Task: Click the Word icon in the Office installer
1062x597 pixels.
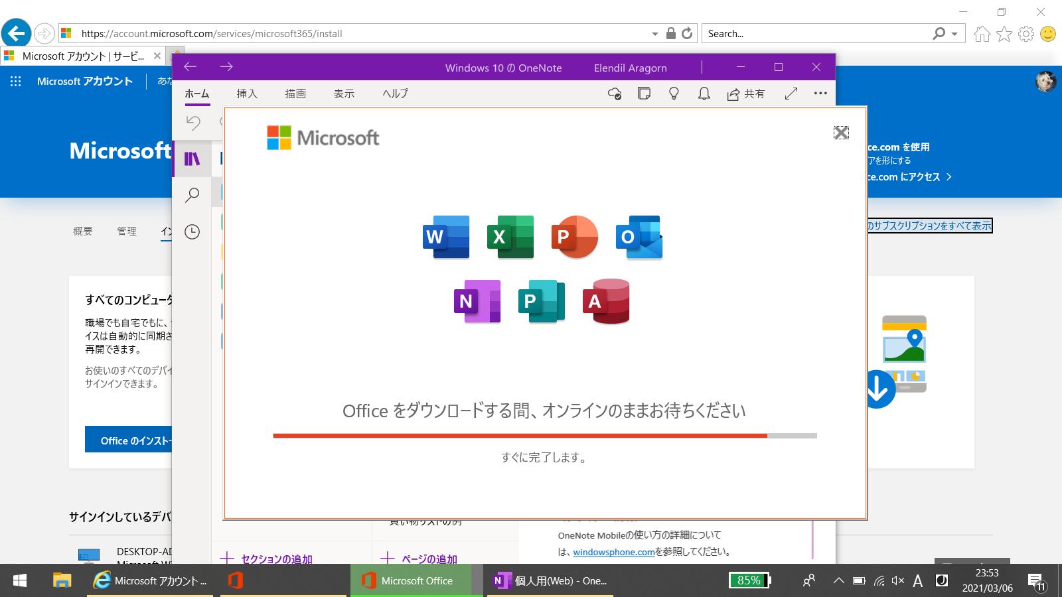Action: click(x=446, y=237)
